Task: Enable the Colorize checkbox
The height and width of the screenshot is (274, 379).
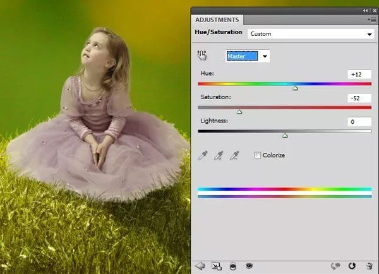Action: tap(257, 155)
